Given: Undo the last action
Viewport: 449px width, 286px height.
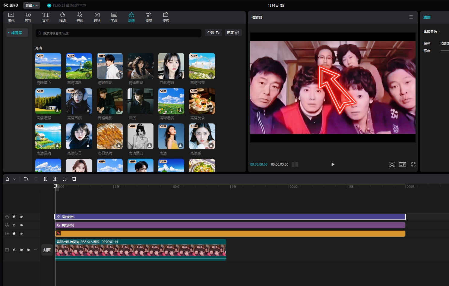Looking at the screenshot, I should [26, 179].
